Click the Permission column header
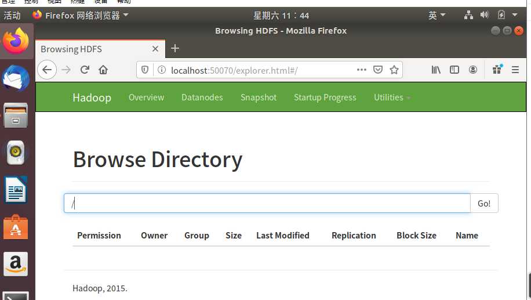 point(99,236)
